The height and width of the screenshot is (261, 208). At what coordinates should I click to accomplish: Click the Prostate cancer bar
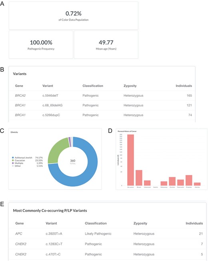point(189,180)
